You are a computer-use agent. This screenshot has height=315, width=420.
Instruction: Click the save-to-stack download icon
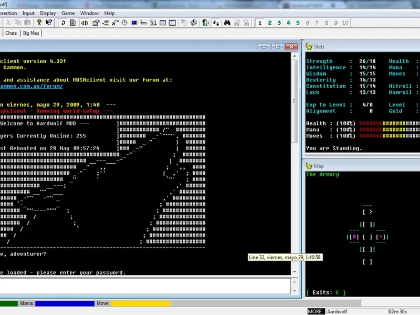194,23
